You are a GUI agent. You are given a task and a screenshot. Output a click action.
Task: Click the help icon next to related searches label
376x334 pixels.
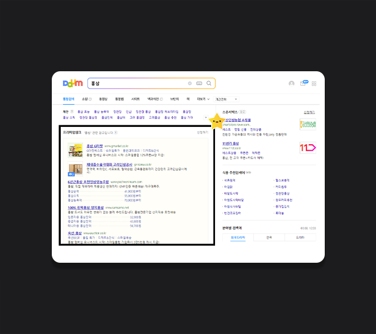pyautogui.click(x=72, y=112)
